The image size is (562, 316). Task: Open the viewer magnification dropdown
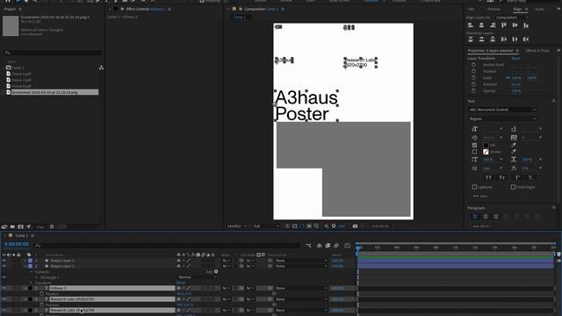(237, 226)
